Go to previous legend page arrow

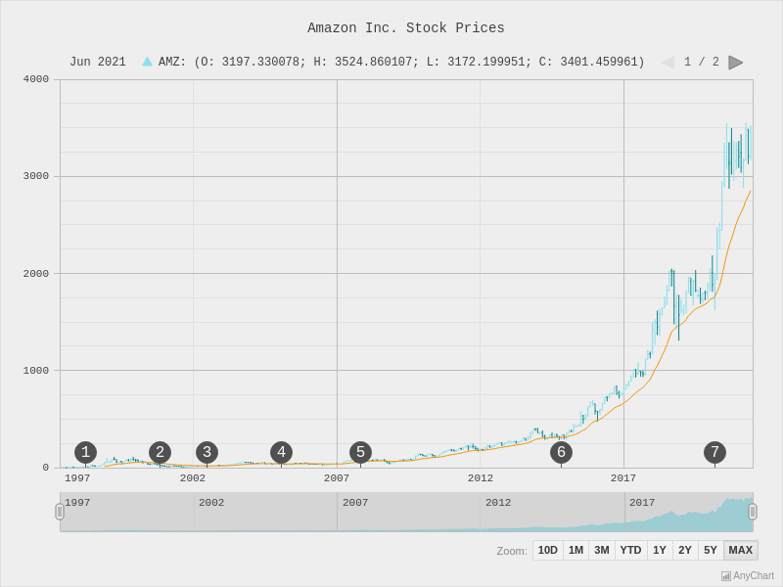click(x=668, y=63)
